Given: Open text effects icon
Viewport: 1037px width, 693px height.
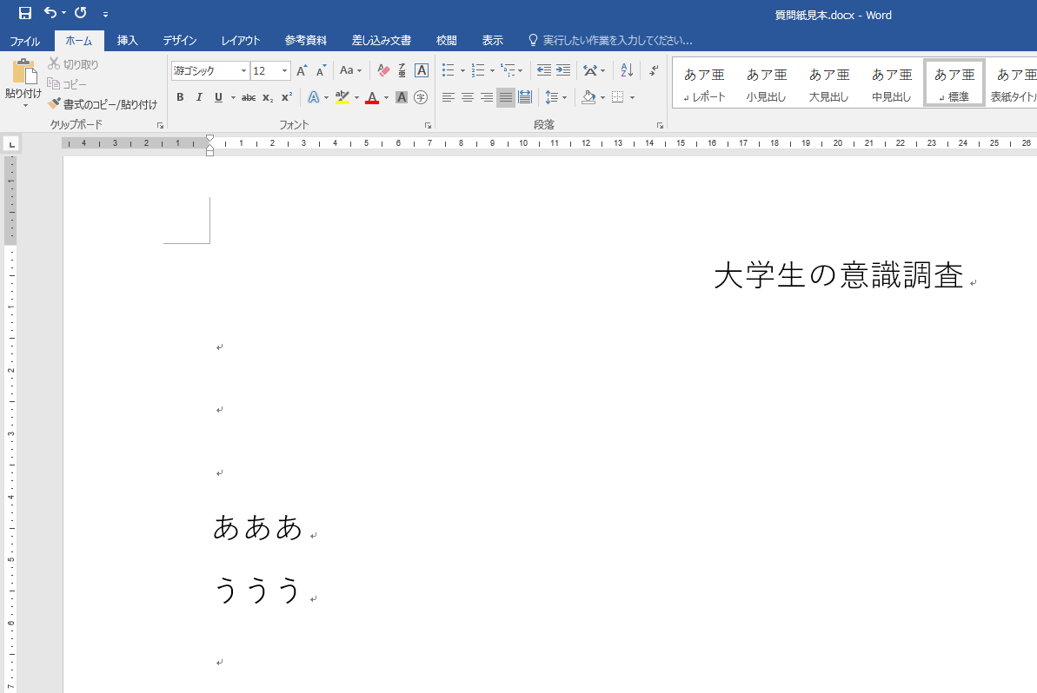Looking at the screenshot, I should pyautogui.click(x=314, y=98).
